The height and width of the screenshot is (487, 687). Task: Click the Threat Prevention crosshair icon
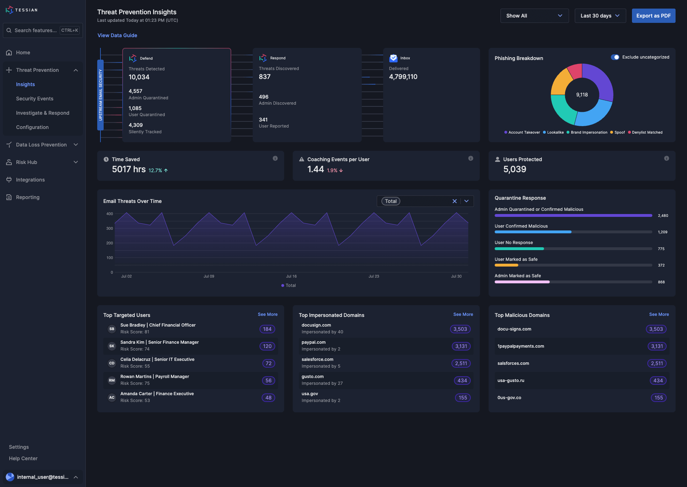pyautogui.click(x=9, y=70)
